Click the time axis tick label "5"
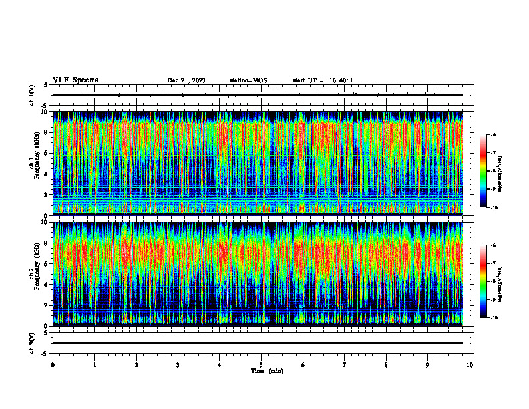Screen dimensions: 529x409 (x=261, y=365)
